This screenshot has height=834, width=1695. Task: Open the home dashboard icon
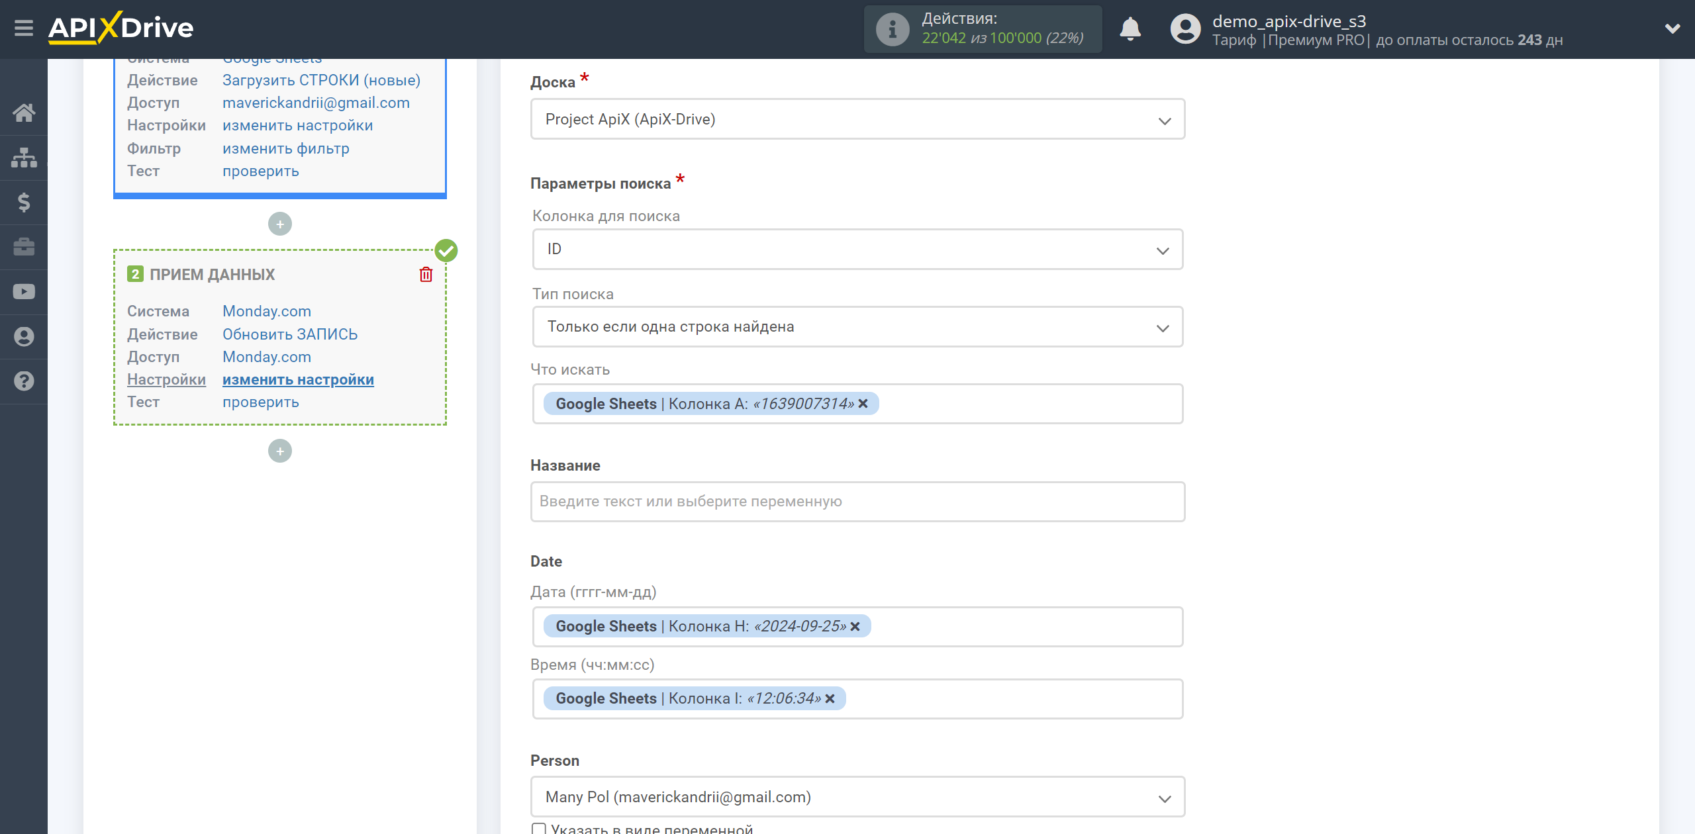click(24, 113)
